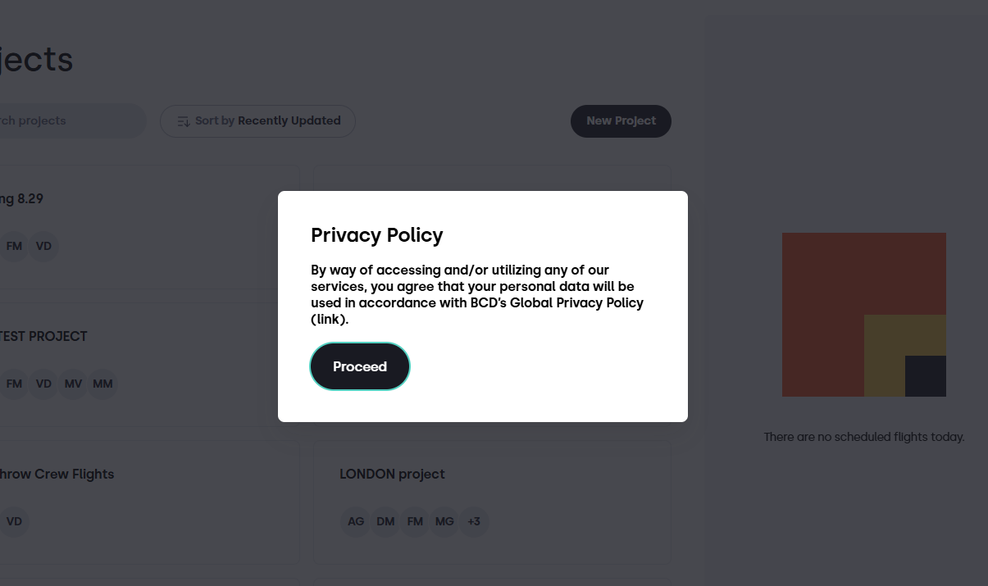Click the New Project button
This screenshot has height=586, width=988.
click(x=621, y=121)
